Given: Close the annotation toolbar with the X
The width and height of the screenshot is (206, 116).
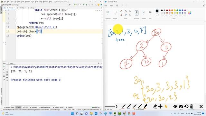Looking at the screenshot, I should tap(201, 106).
